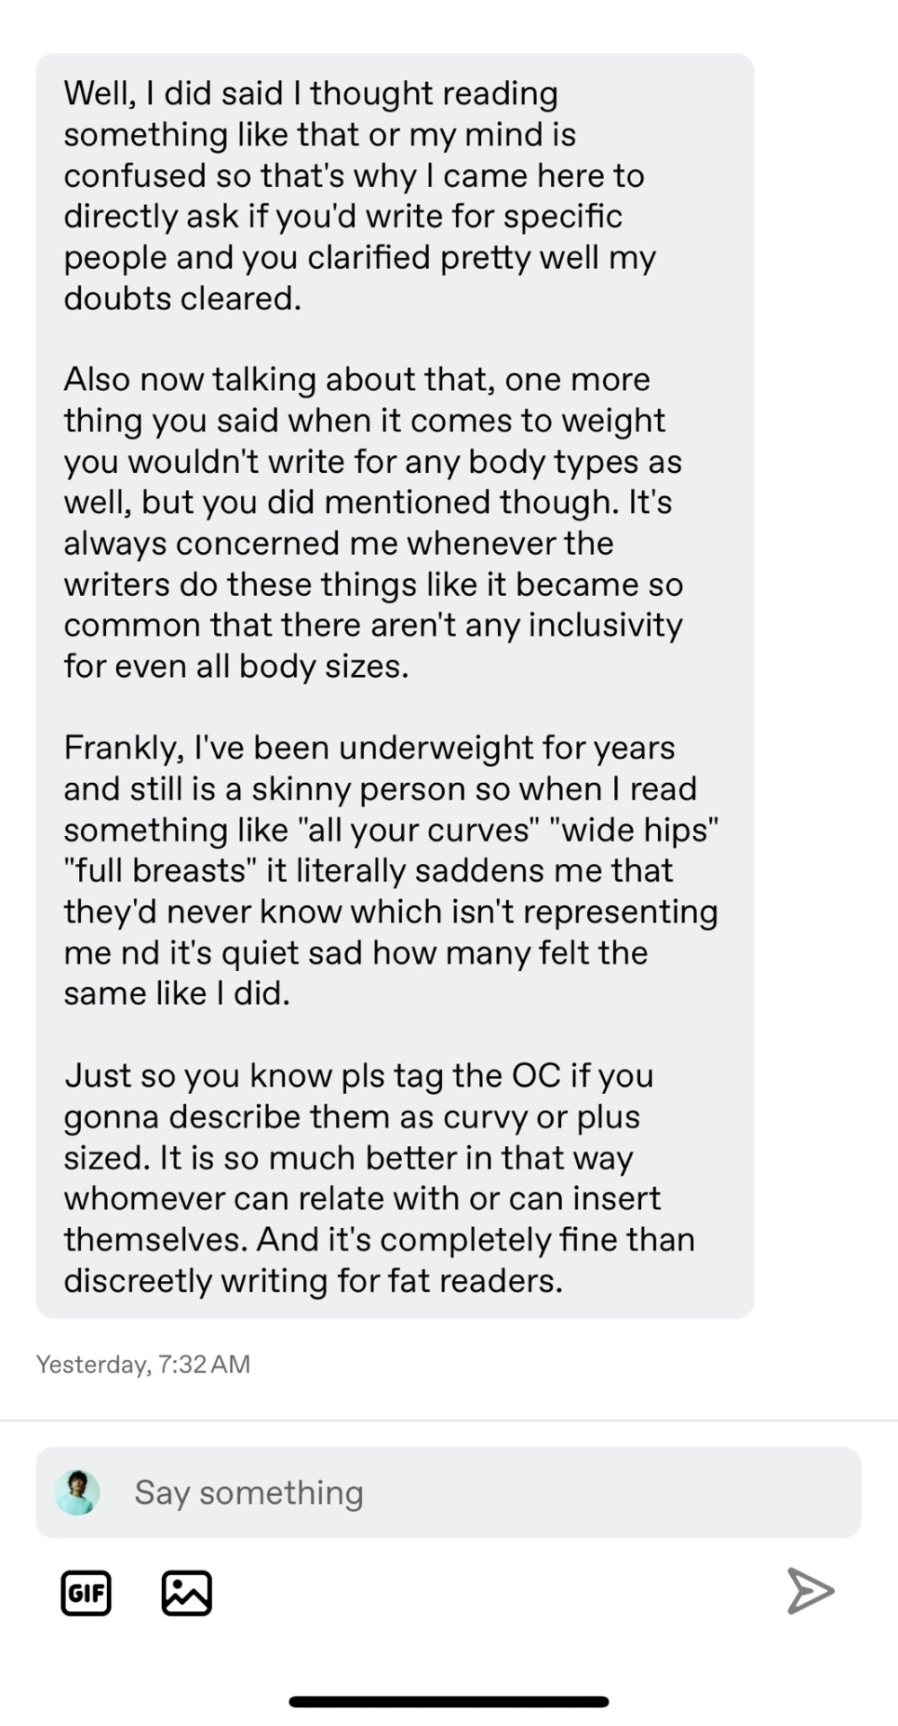Tap the avatar beside the message field
This screenshot has height=1726, width=898.
[77, 1492]
